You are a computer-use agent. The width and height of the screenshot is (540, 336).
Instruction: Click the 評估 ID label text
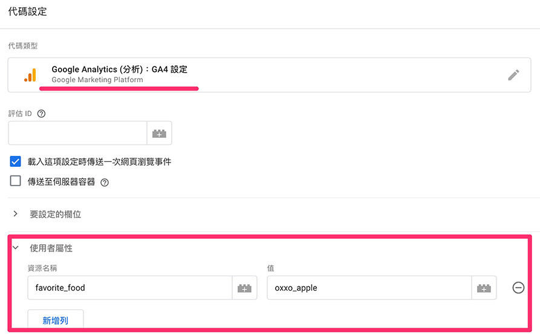coord(20,113)
